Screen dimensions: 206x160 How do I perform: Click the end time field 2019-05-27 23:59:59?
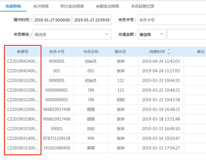tap(92, 20)
